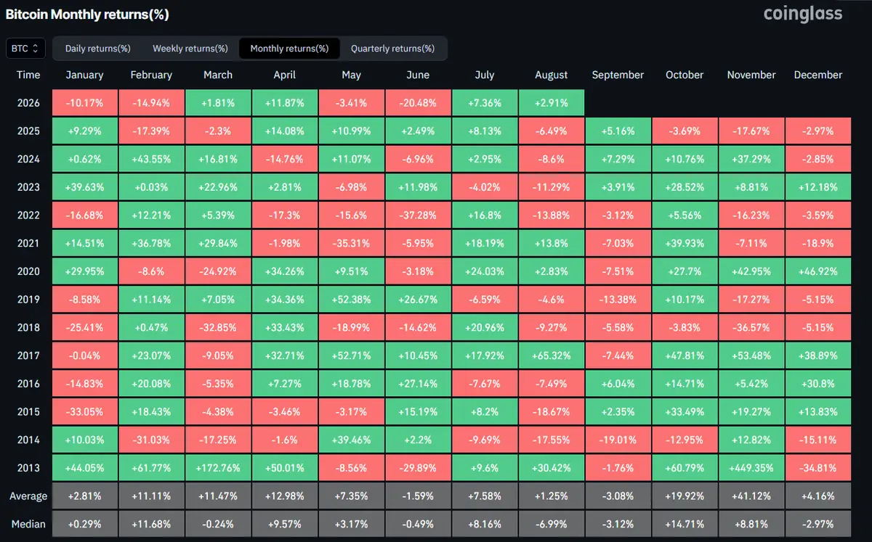This screenshot has height=542, width=872.
Task: Select the Monthly returns(%) tab
Action: (x=289, y=49)
